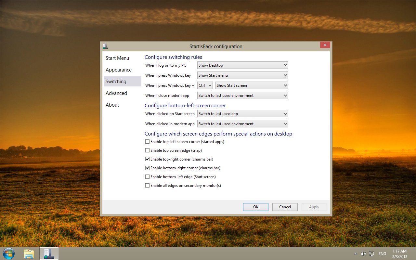Open the volume control in system tray
The width and height of the screenshot is (416, 260).
click(x=363, y=253)
